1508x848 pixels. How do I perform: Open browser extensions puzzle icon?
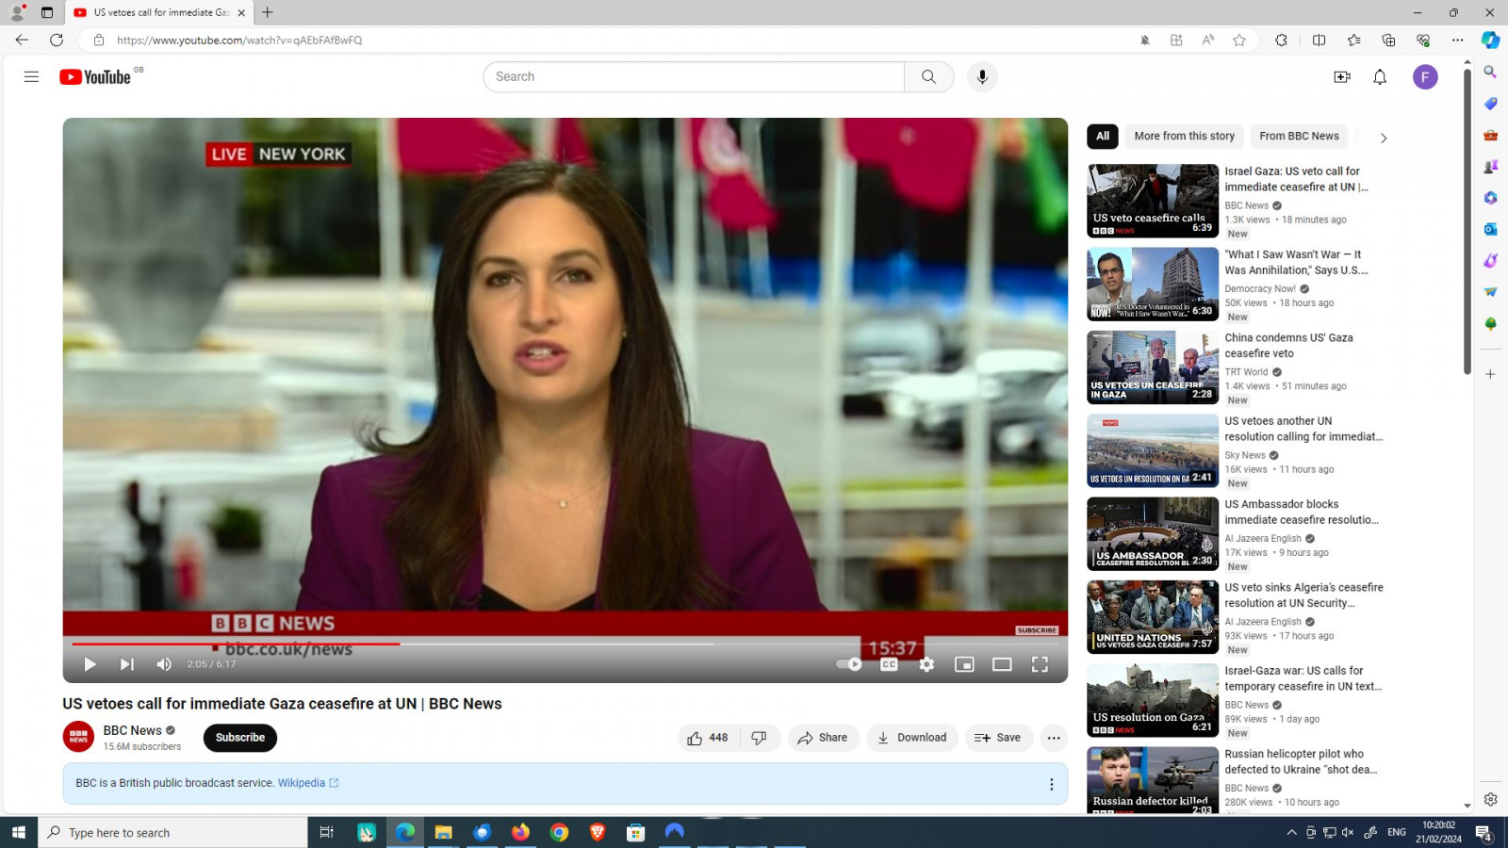[x=1281, y=41]
